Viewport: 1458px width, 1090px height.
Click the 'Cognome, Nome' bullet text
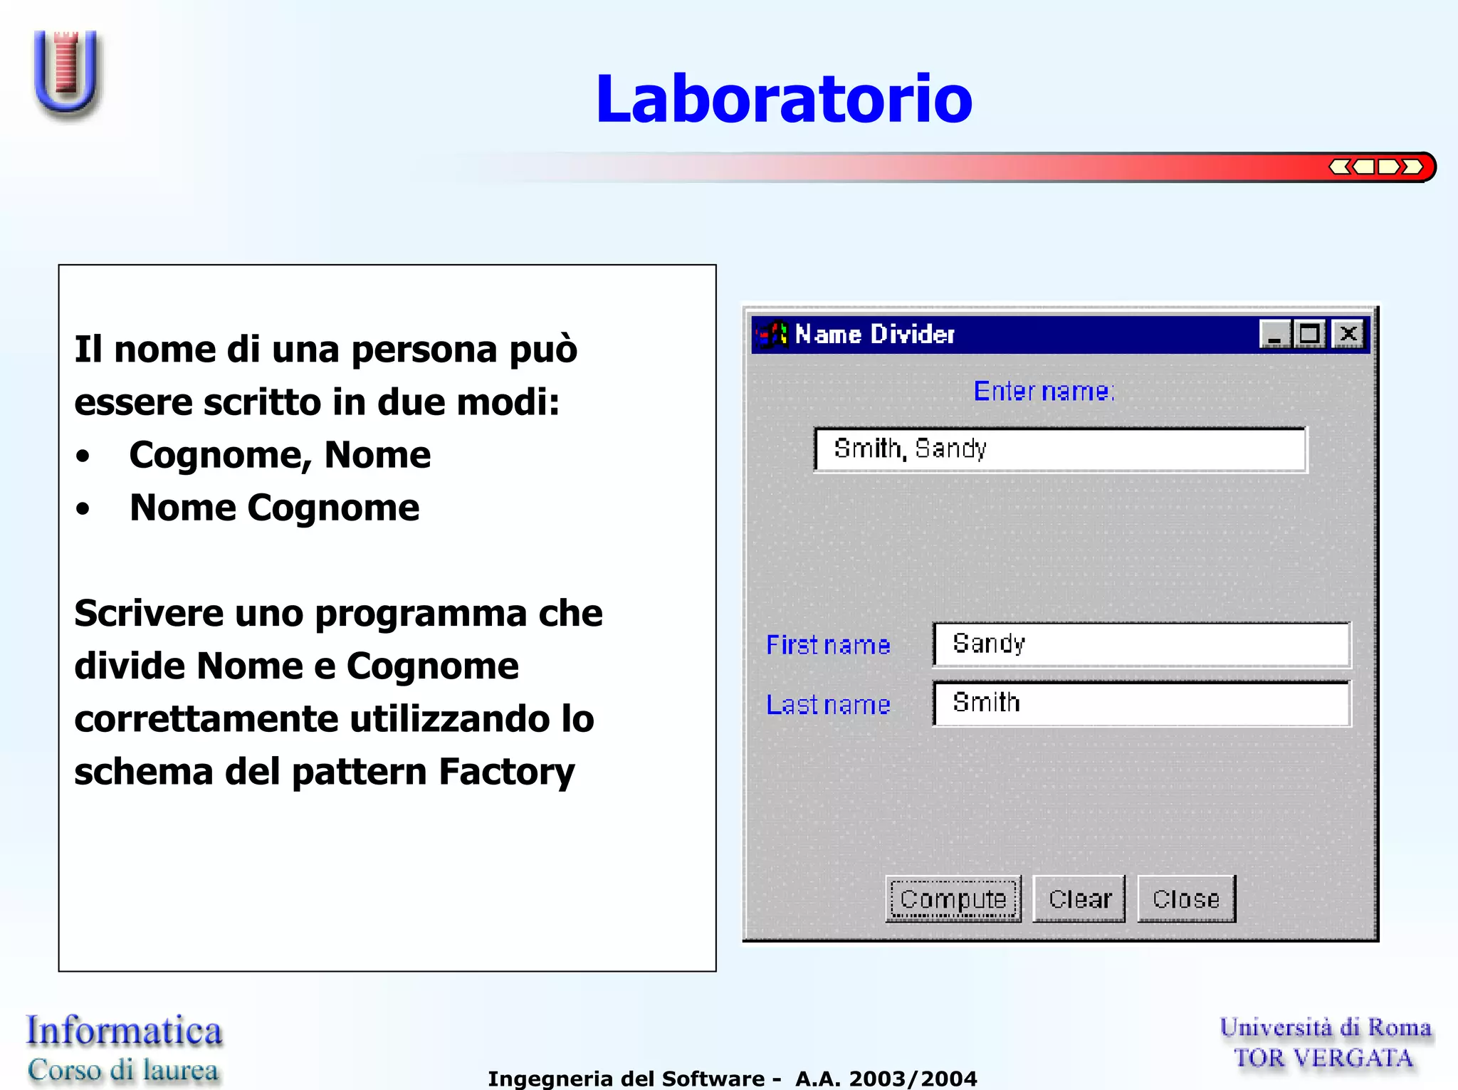280,455
